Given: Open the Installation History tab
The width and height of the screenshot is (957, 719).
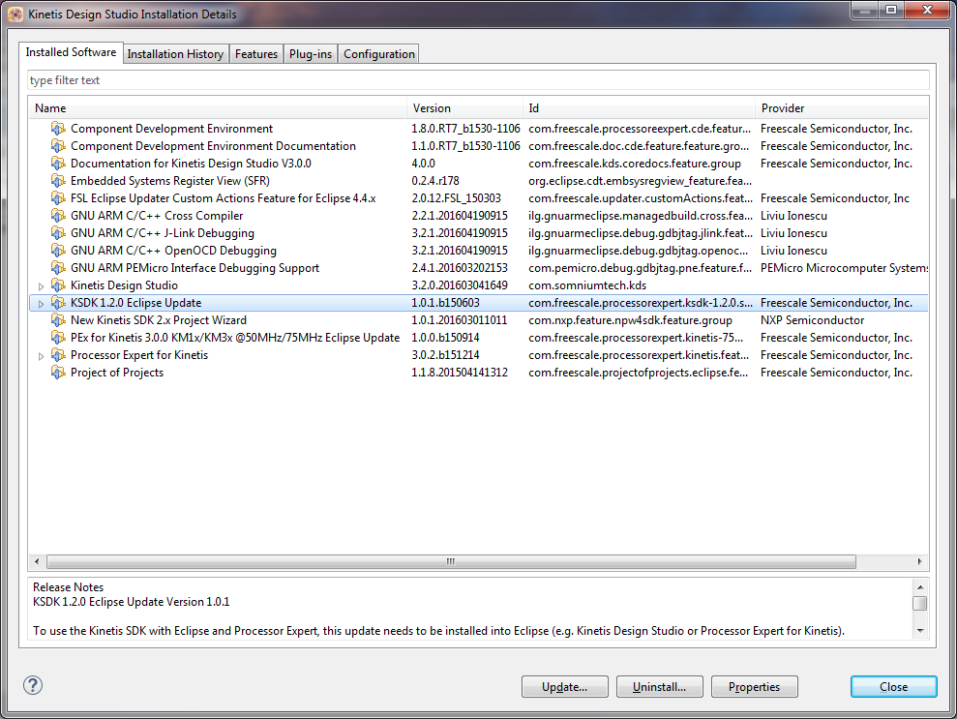Looking at the screenshot, I should tap(176, 54).
